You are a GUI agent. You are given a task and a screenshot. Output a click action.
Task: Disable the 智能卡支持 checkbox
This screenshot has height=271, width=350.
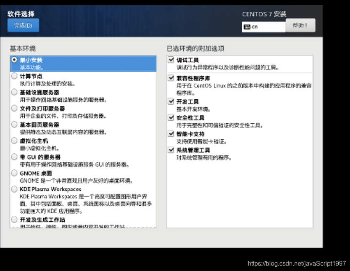pyautogui.click(x=171, y=134)
